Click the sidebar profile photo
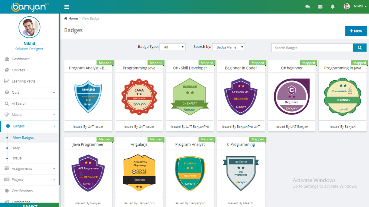This screenshot has height=207, width=369. tap(29, 27)
